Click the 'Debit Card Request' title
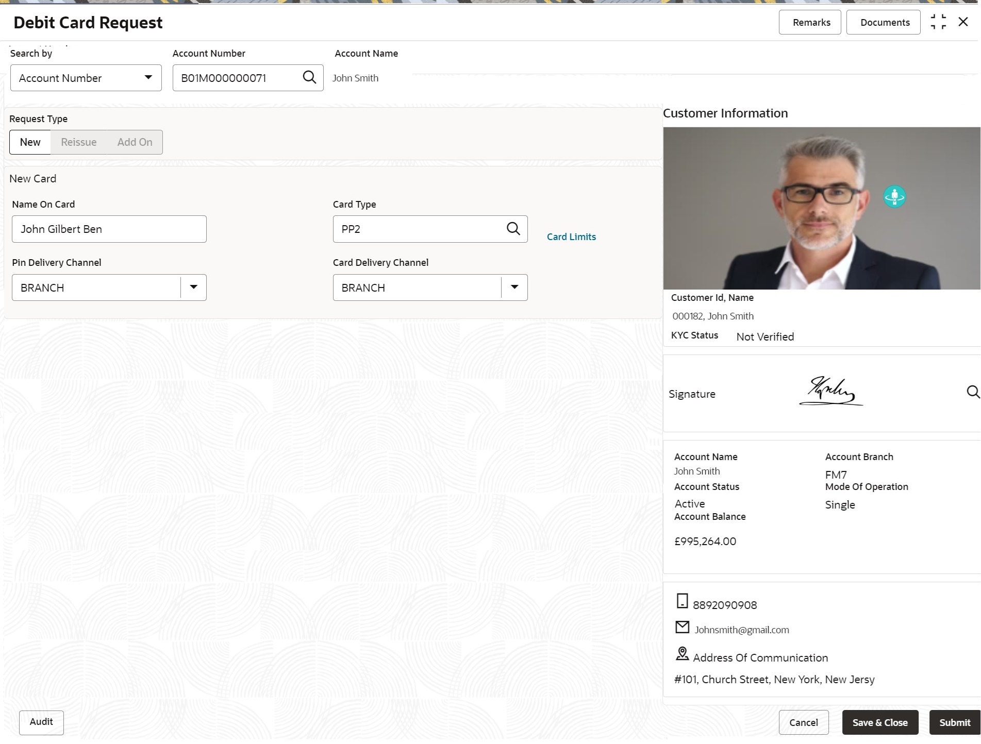 [x=88, y=22]
